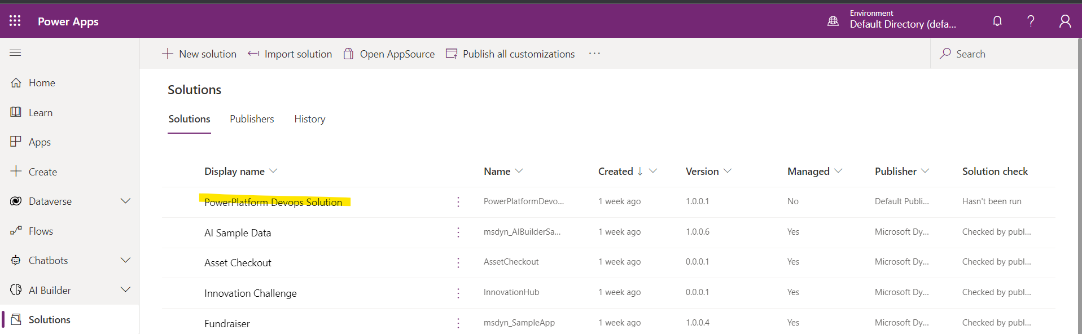This screenshot has height=334, width=1082.
Task: Open the account profile icon
Action: [1065, 21]
